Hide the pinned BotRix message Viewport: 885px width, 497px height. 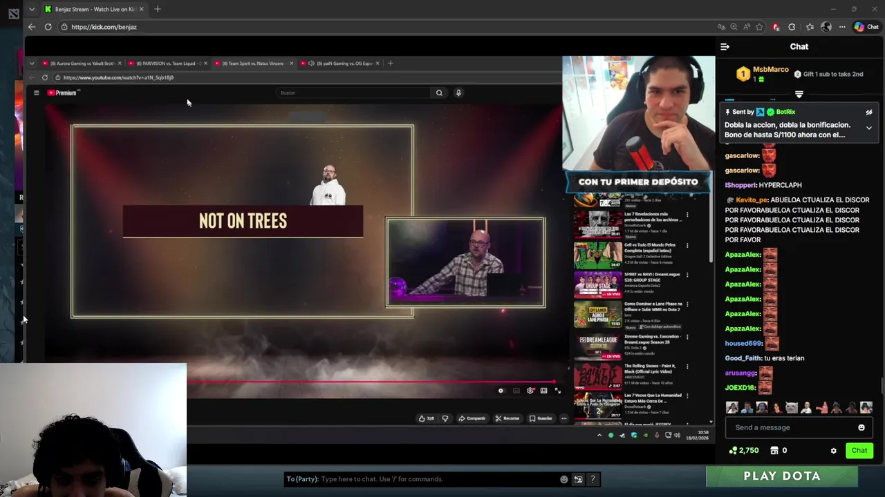pyautogui.click(x=869, y=112)
